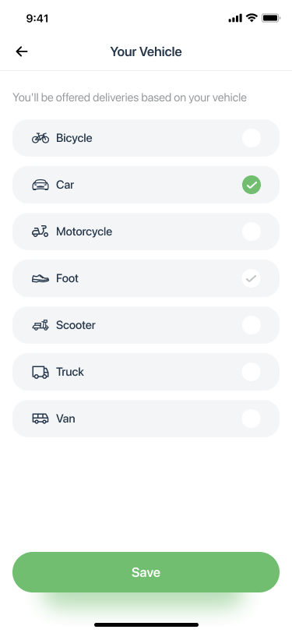292x633 pixels.
Task: Choose the Motorcycle label text
Action: click(84, 232)
